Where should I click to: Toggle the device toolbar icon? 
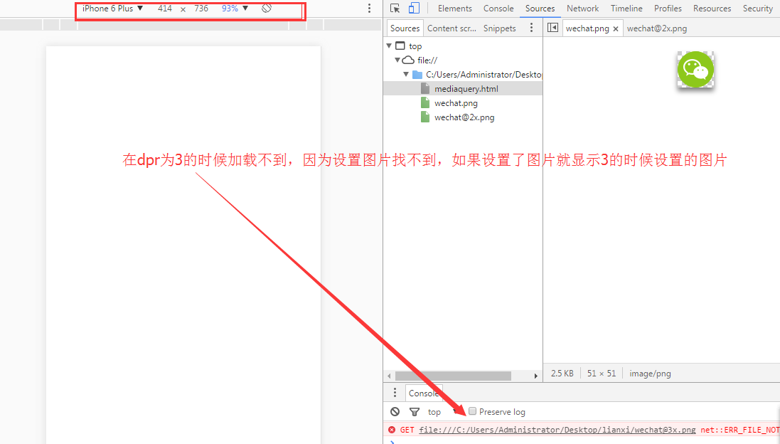click(x=414, y=8)
